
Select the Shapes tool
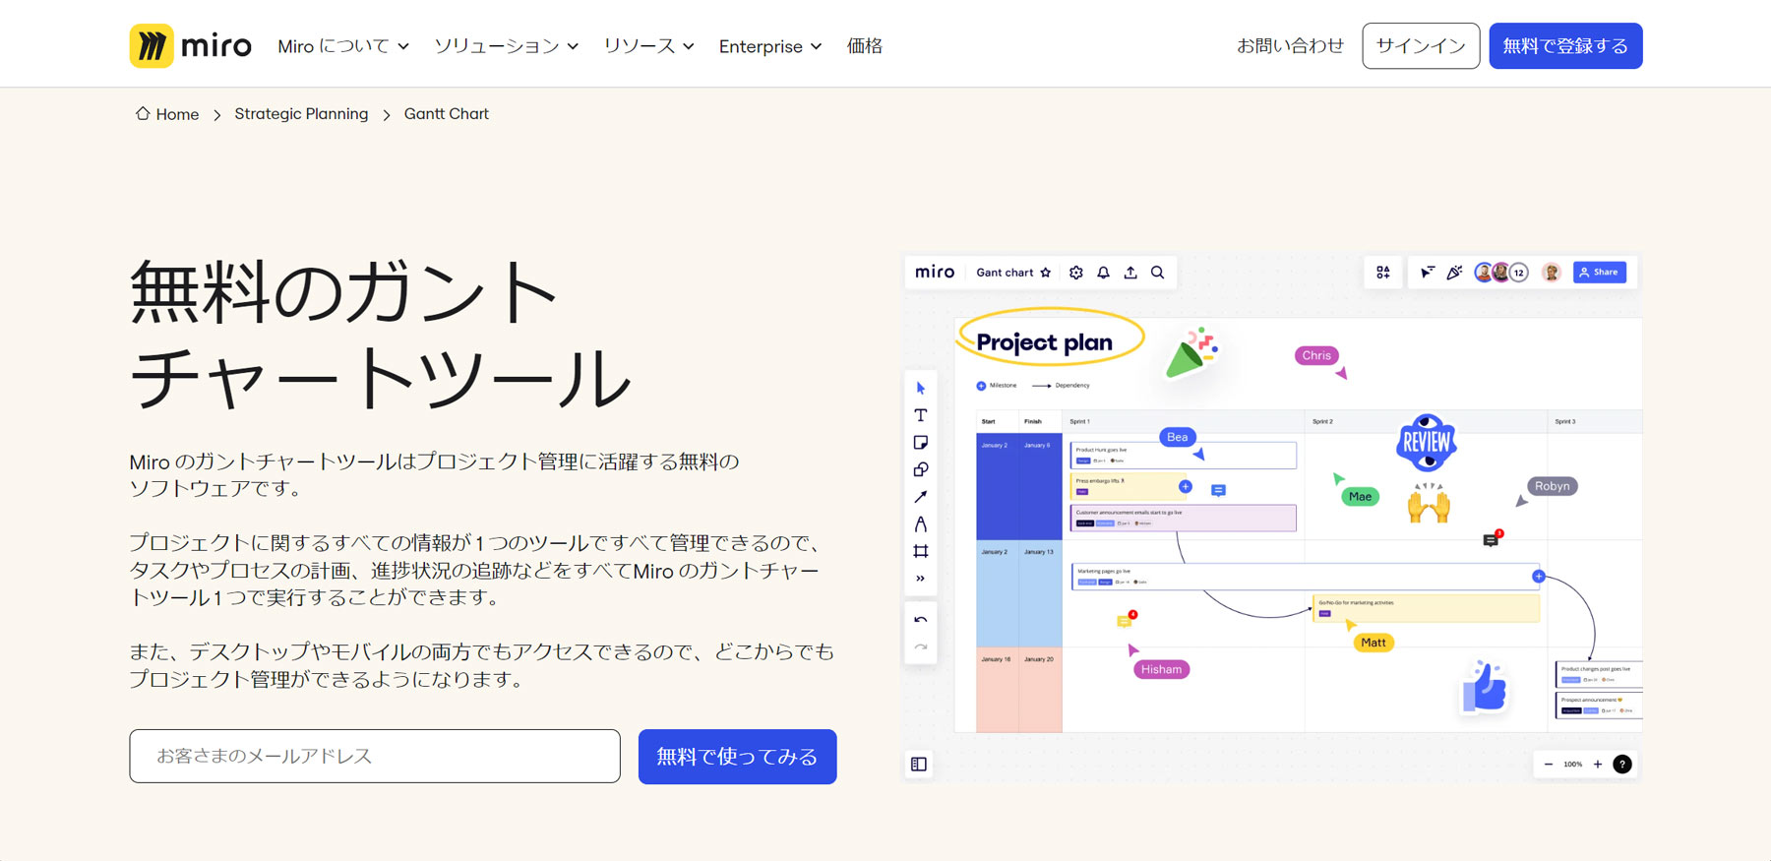[921, 469]
